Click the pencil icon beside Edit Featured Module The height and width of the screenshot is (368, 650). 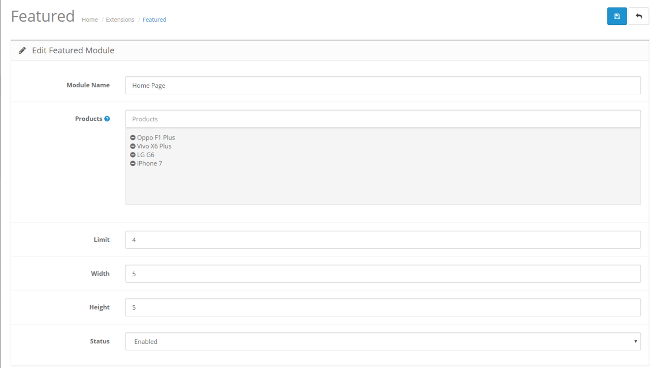[x=22, y=51]
